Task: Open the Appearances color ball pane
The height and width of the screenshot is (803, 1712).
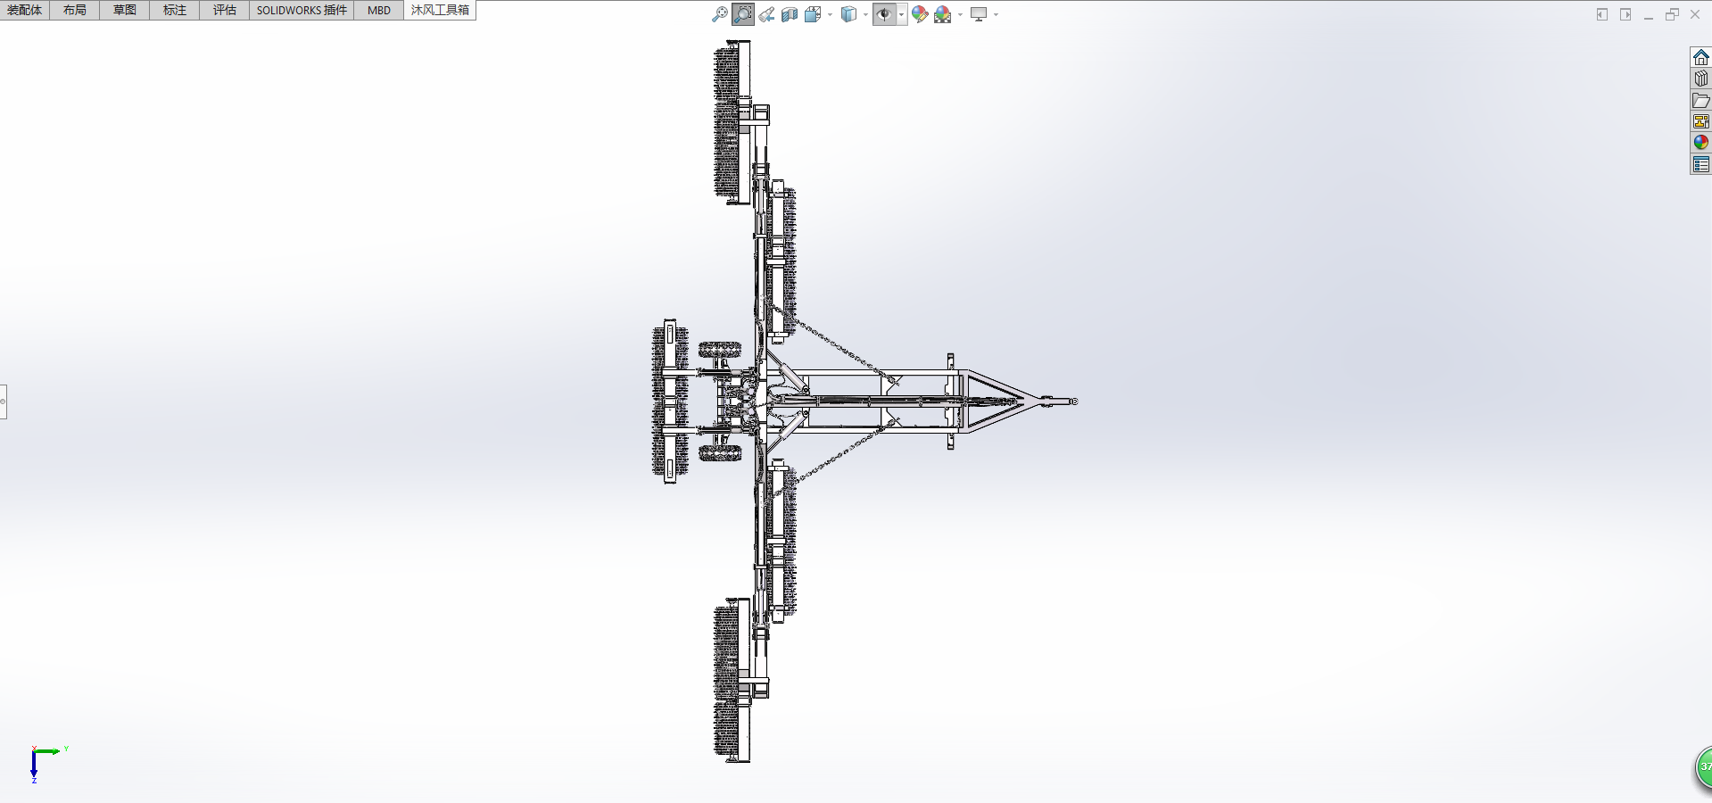Action: pyautogui.click(x=1701, y=143)
